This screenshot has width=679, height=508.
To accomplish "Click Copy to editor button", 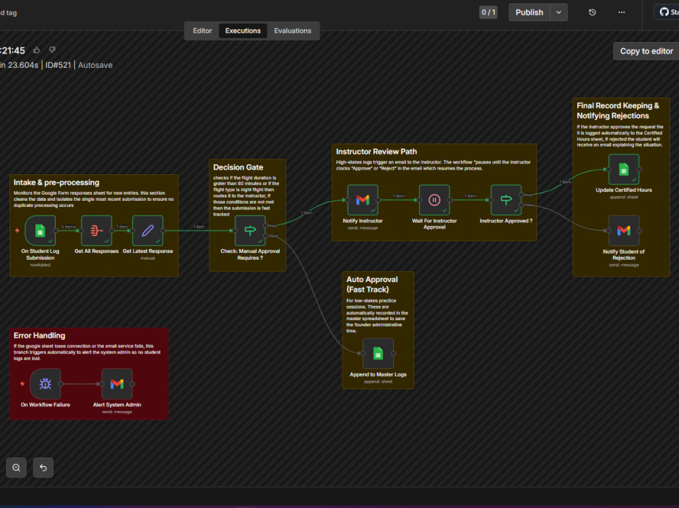I will (646, 51).
